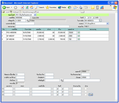This screenshot has height=103, width=119.
Task: Click the day field showing 3
Action: pos(86,18)
